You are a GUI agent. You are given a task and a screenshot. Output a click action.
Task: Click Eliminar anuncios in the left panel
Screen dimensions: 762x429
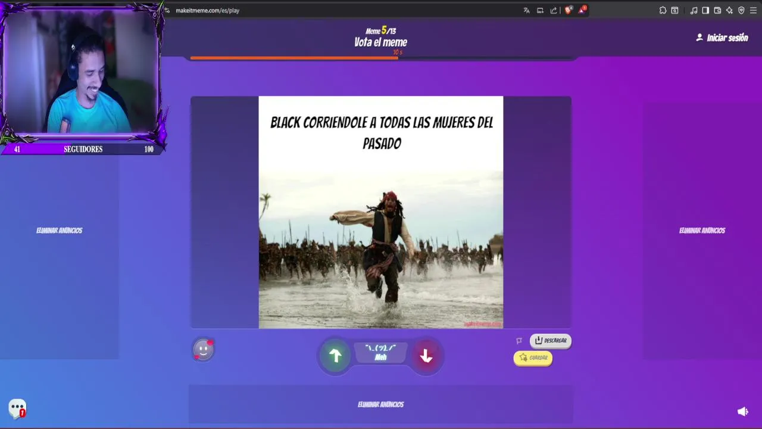pyautogui.click(x=59, y=231)
